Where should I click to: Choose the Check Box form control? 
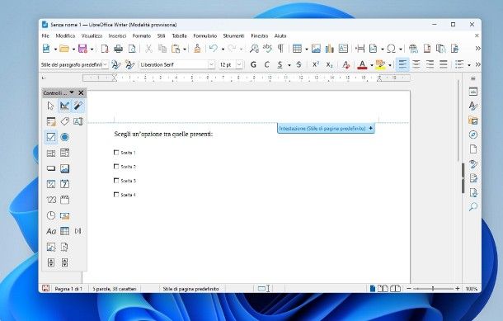(x=50, y=137)
